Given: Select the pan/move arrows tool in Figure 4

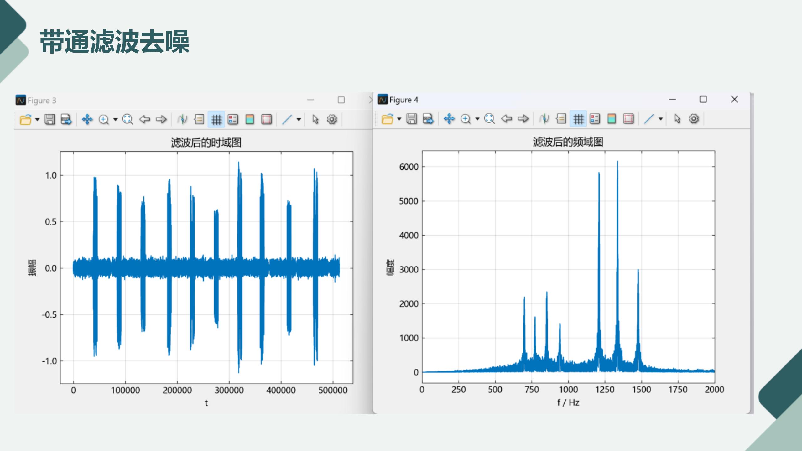Looking at the screenshot, I should (449, 119).
